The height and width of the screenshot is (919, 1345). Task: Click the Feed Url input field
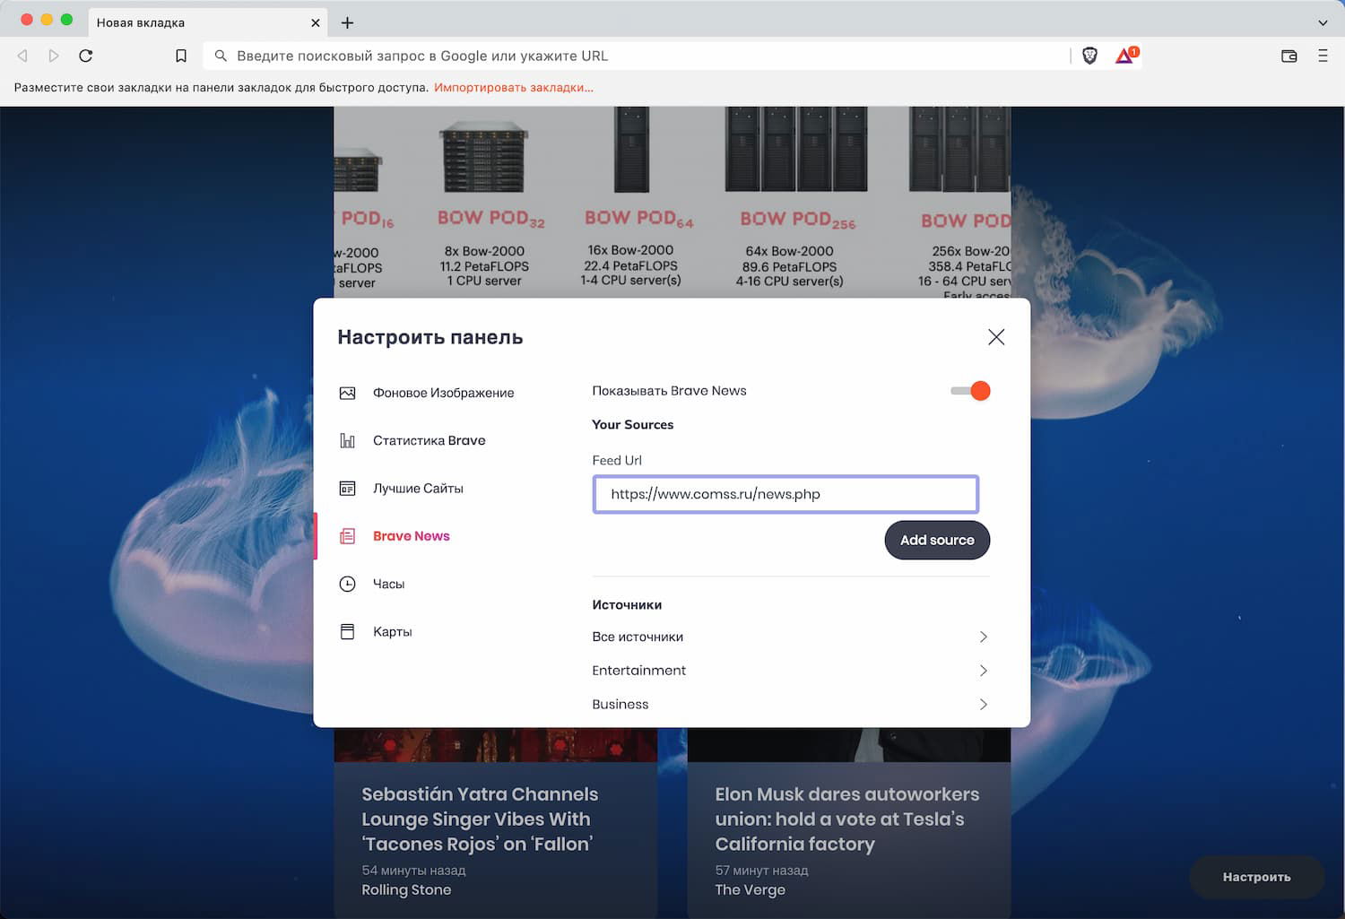pos(785,494)
